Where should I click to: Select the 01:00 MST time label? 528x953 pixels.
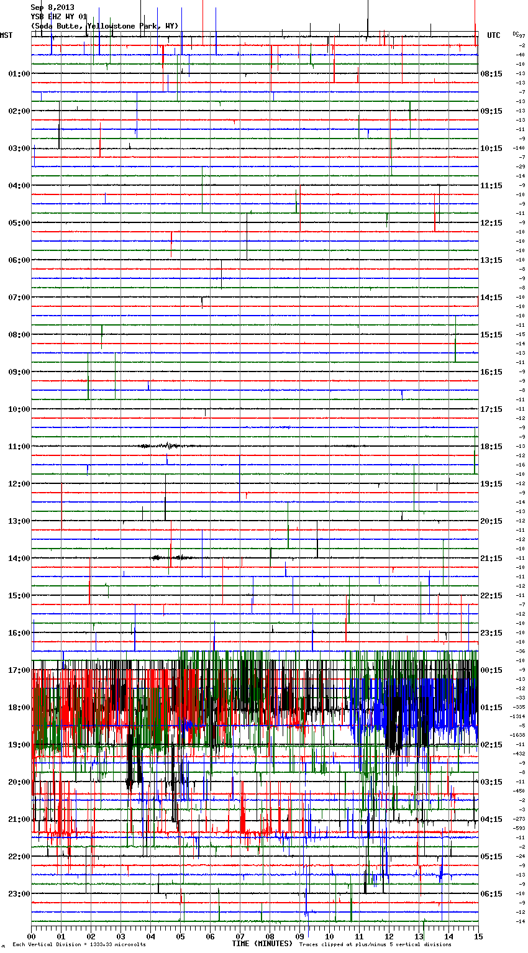click(x=19, y=74)
